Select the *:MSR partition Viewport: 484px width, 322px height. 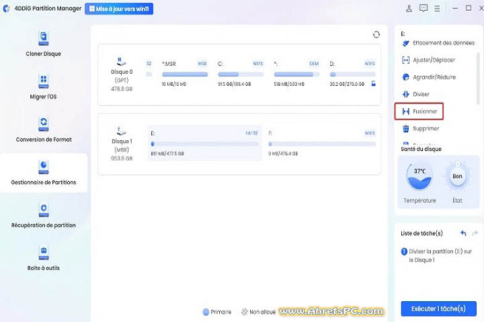(x=185, y=74)
